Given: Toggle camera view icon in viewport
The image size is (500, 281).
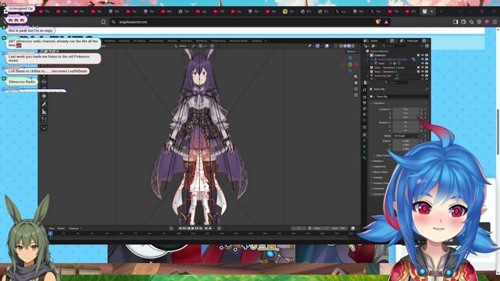Looking at the screenshot, I should pyautogui.click(x=356, y=89).
